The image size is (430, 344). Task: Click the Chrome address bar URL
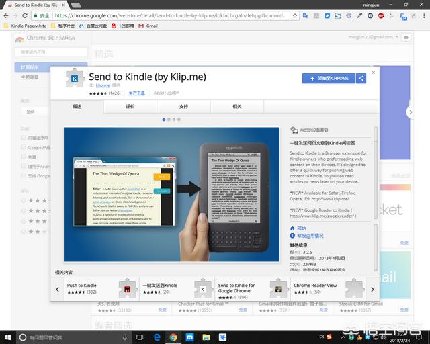170,16
